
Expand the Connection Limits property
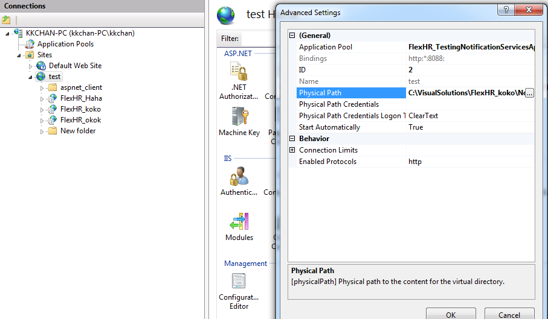292,150
